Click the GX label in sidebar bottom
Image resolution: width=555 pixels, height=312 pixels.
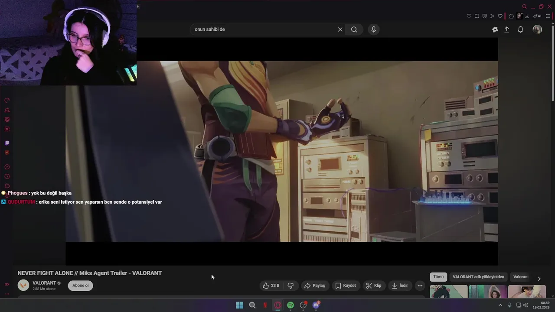[7, 284]
